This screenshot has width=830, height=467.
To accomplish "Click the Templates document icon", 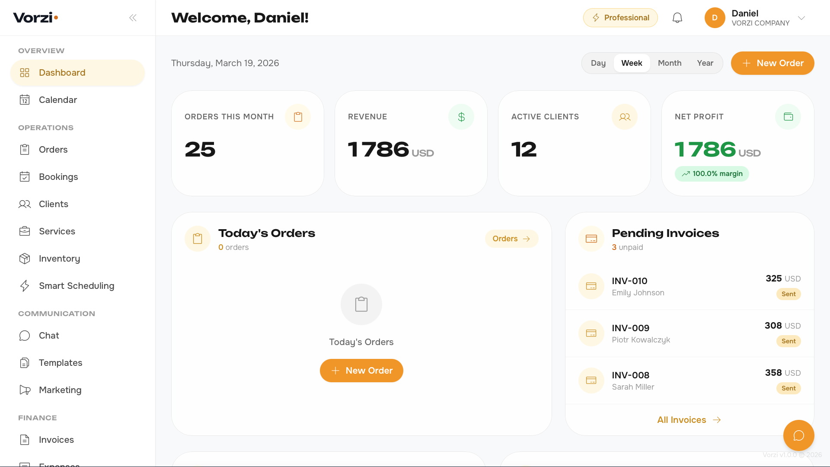I will (25, 363).
